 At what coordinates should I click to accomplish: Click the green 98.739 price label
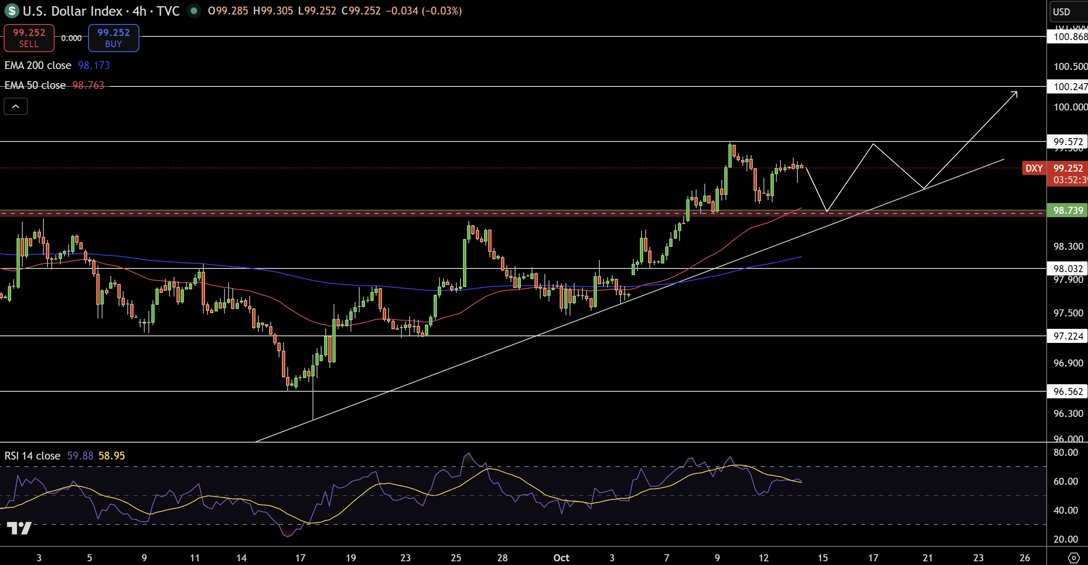1067,211
